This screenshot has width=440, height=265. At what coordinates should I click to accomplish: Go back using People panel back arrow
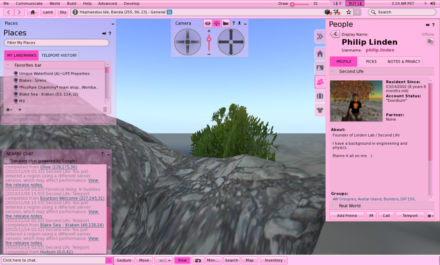(x=334, y=34)
